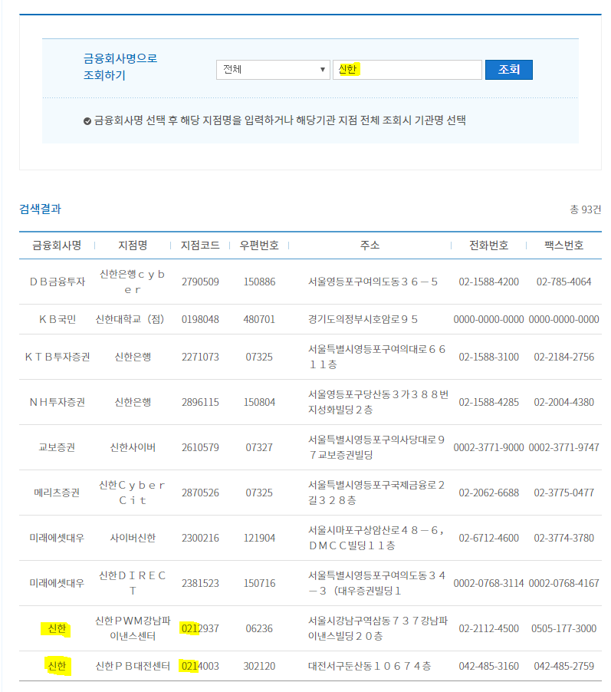Click branch code 2381523
The height and width of the screenshot is (692, 611).
point(200,583)
